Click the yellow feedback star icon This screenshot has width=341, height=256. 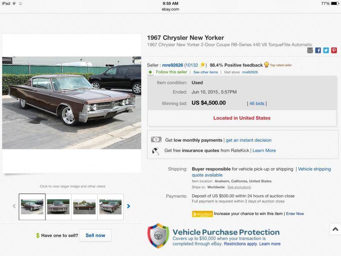pyautogui.click(x=203, y=65)
